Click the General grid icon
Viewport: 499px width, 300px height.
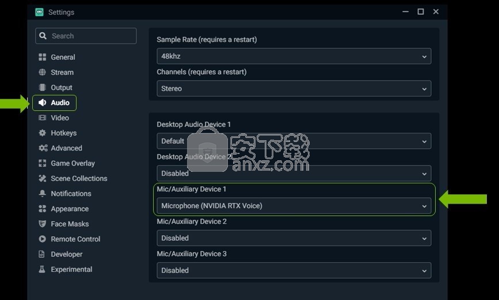(x=43, y=57)
